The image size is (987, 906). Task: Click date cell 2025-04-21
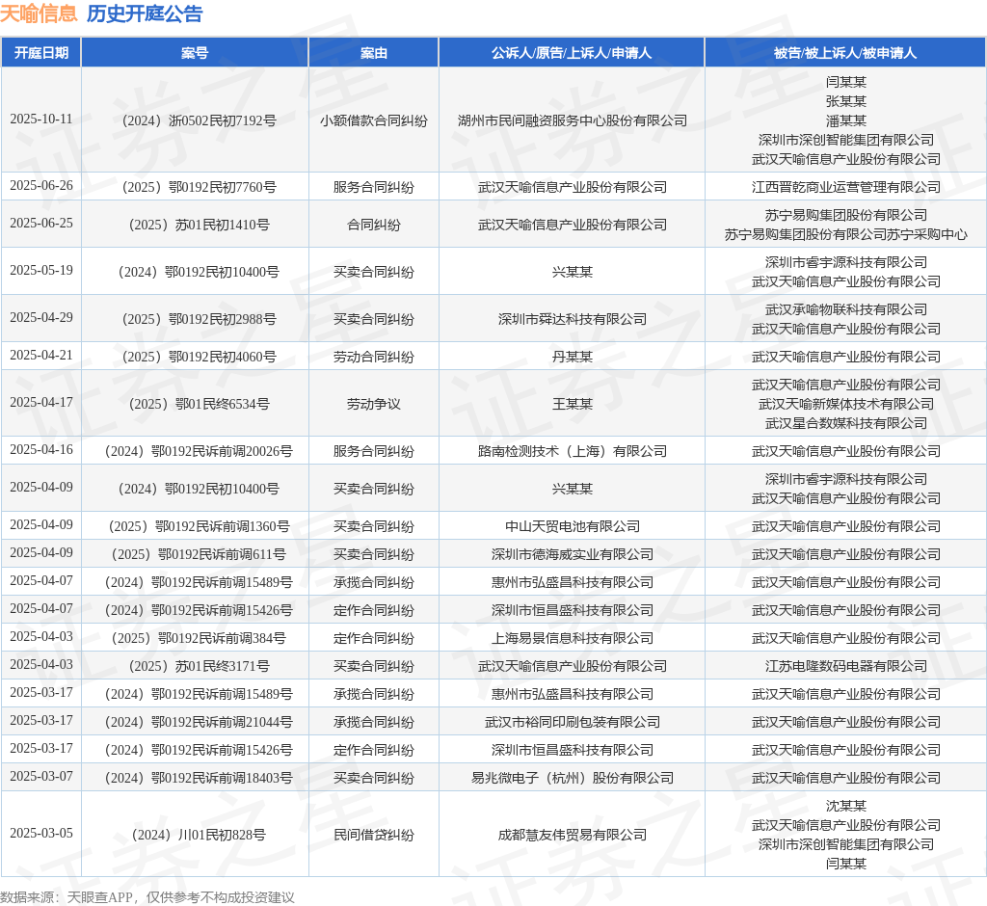(x=40, y=356)
